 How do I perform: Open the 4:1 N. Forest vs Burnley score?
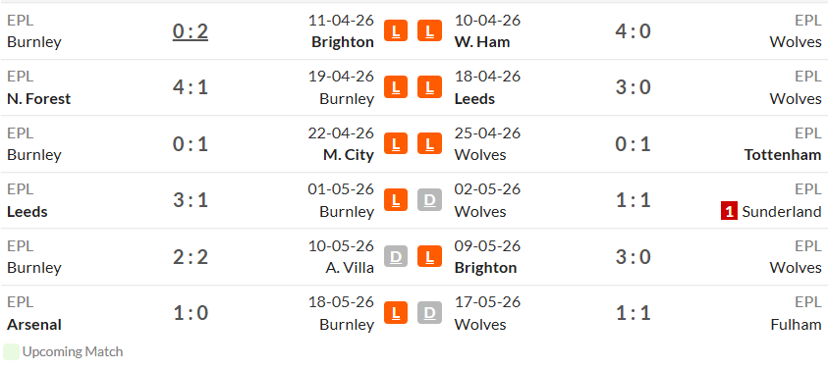tap(191, 87)
